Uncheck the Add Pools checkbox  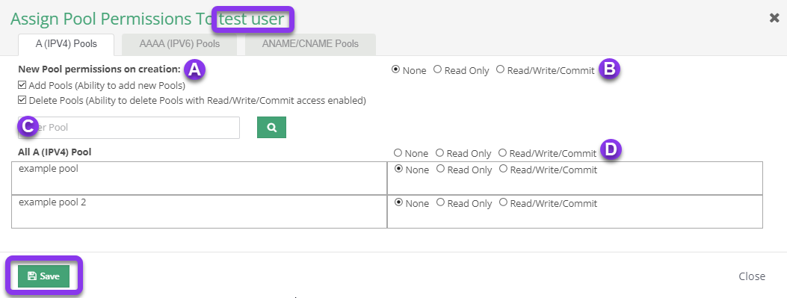pos(22,85)
